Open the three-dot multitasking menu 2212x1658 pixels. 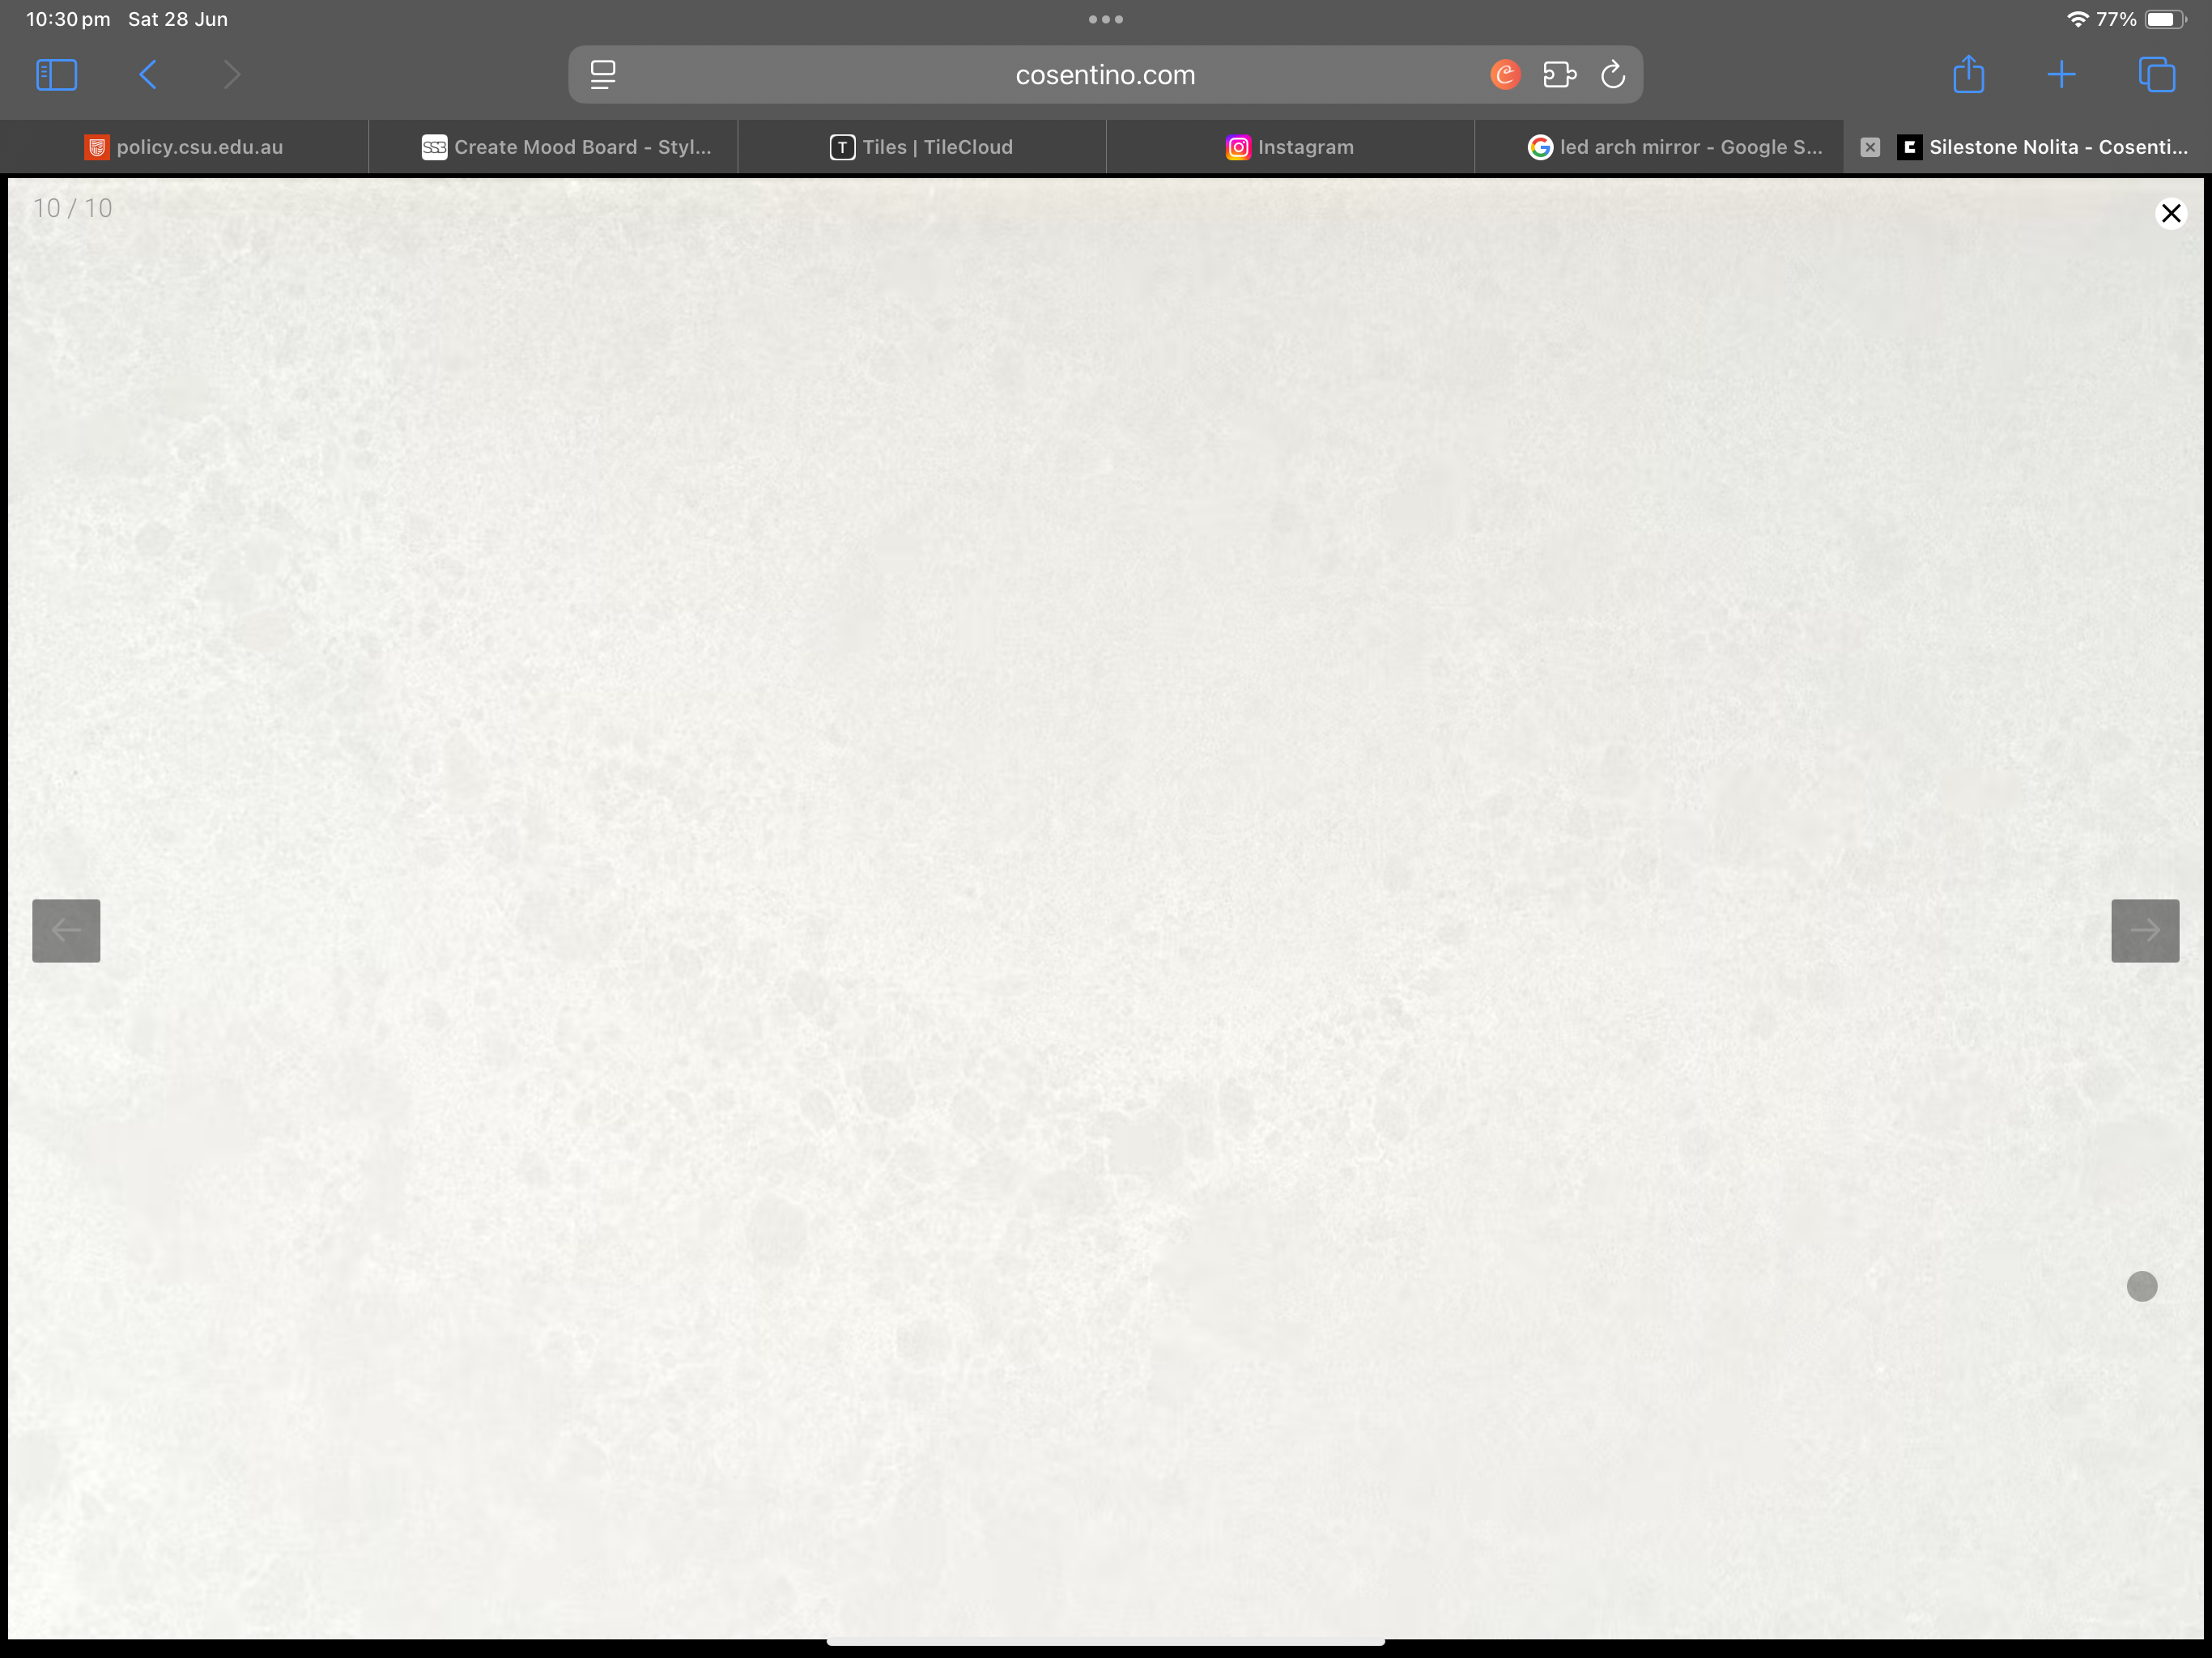pyautogui.click(x=1105, y=19)
